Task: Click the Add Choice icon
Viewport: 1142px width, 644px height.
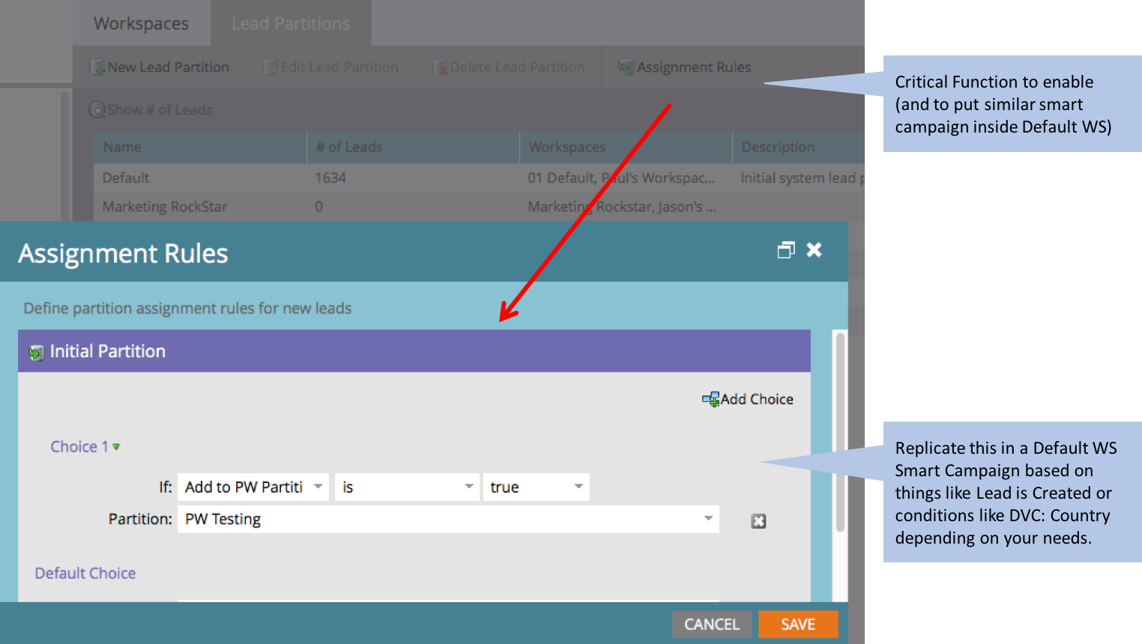Action: click(x=710, y=399)
